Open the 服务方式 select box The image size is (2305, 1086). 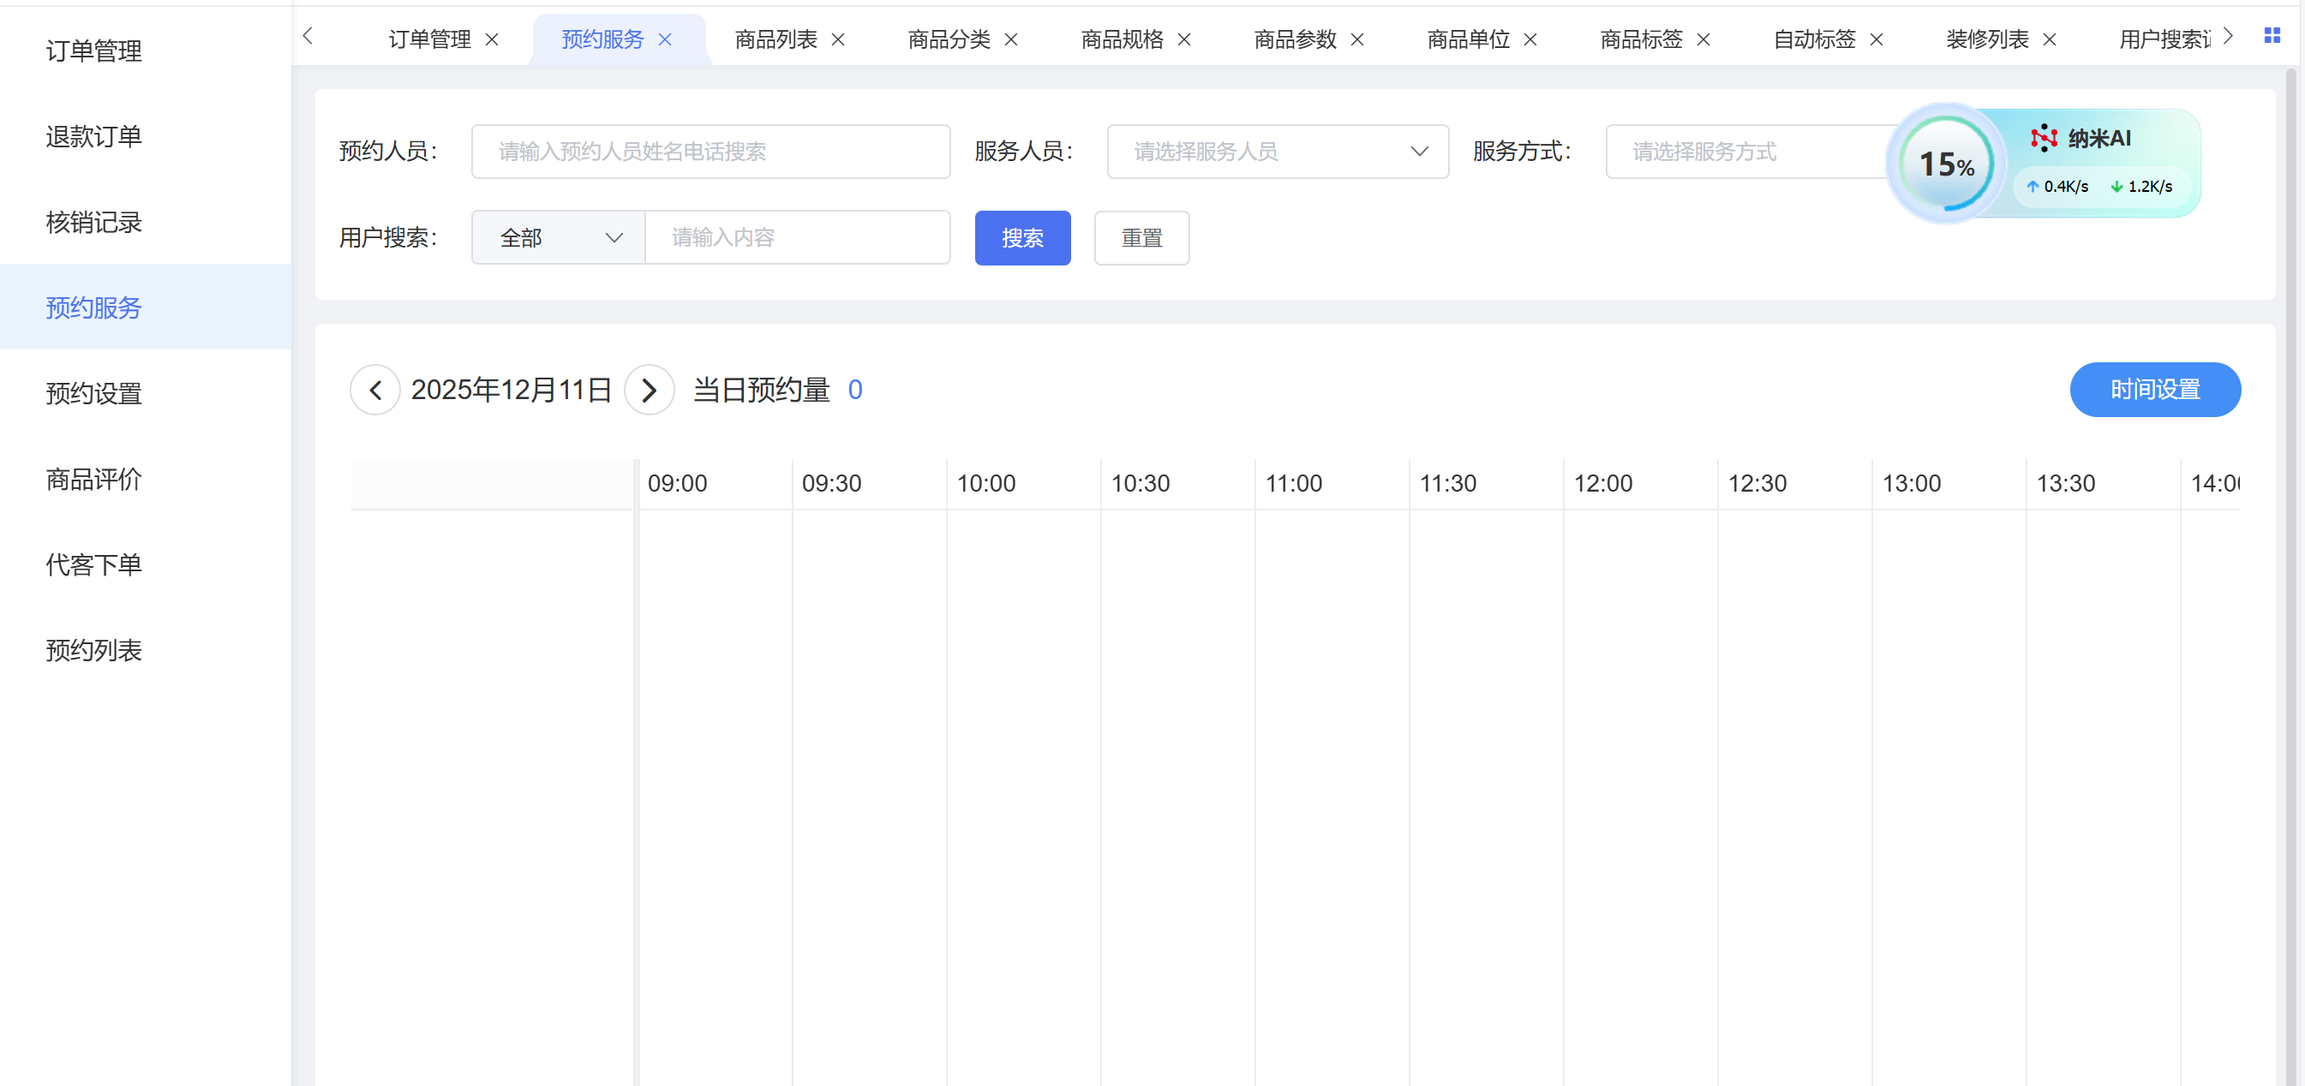click(x=1745, y=152)
